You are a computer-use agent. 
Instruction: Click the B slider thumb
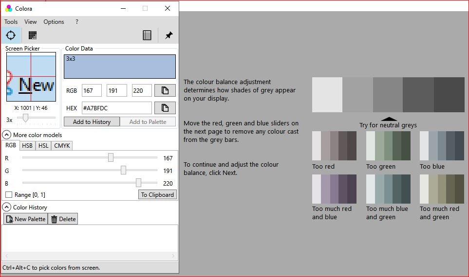click(x=138, y=183)
